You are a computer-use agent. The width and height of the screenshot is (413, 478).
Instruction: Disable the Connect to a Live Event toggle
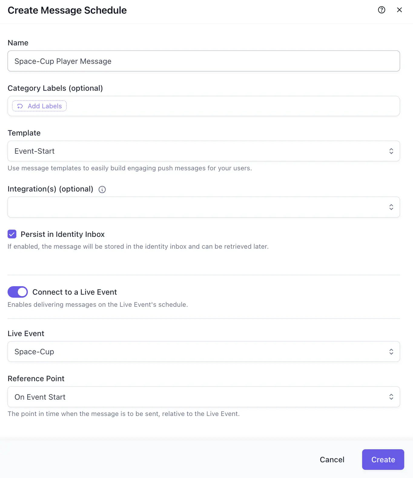click(x=18, y=292)
